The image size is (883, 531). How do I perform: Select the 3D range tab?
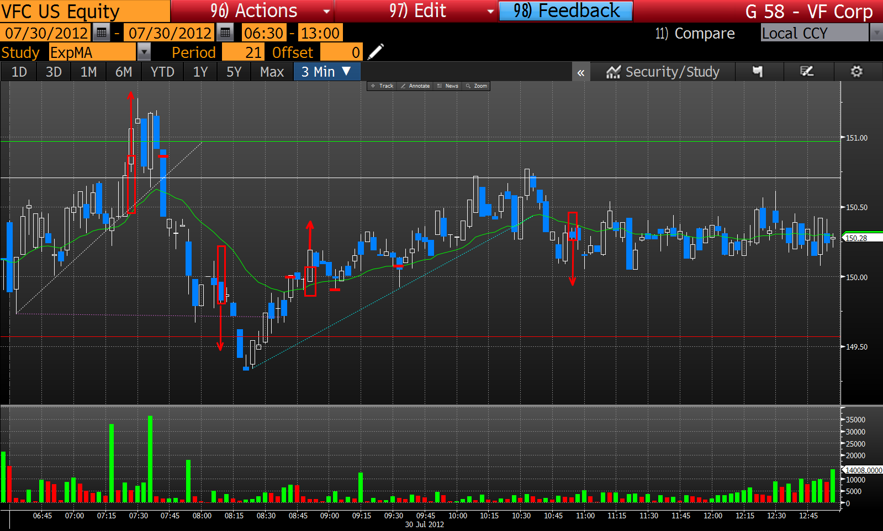pyautogui.click(x=54, y=72)
